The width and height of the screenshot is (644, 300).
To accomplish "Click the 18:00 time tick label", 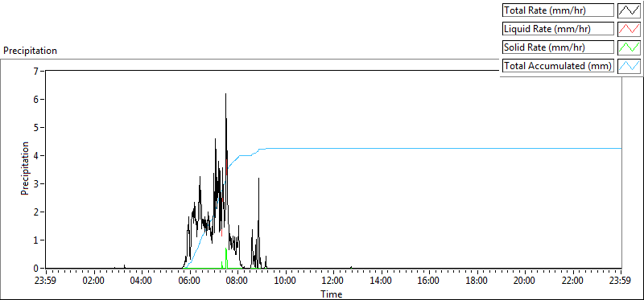I will pyautogui.click(x=477, y=282).
